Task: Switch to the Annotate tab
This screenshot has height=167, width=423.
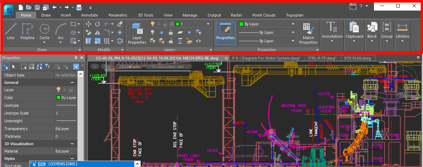Action: point(90,15)
